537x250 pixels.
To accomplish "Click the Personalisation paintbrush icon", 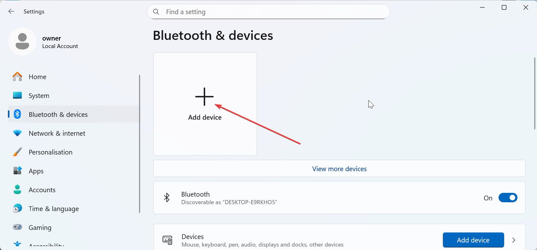I will click(x=17, y=152).
